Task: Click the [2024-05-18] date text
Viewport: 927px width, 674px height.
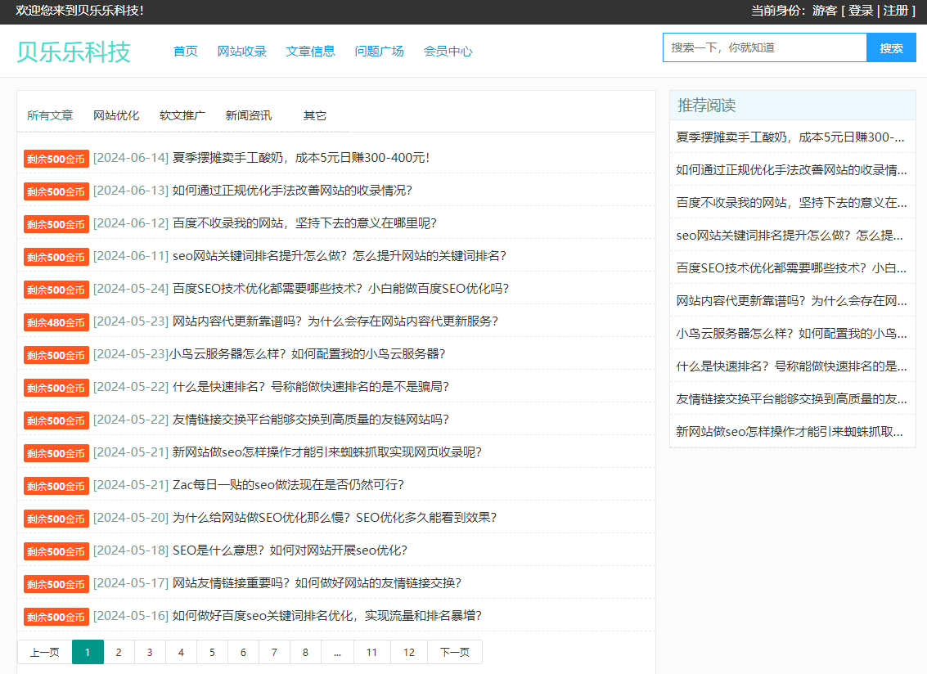Action: (131, 550)
